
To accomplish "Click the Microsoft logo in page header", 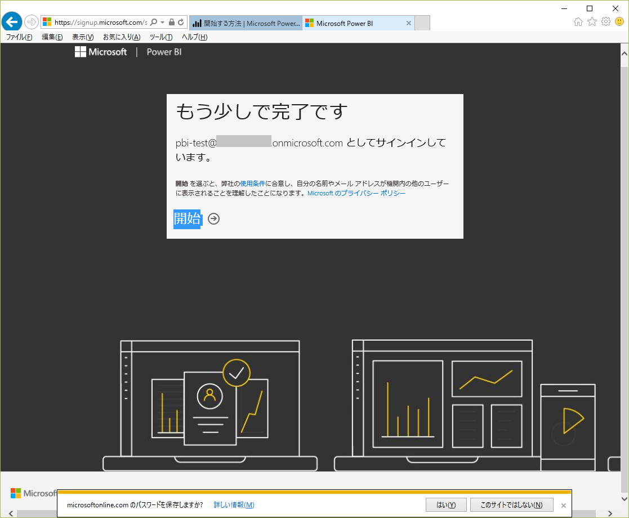I will [x=101, y=52].
